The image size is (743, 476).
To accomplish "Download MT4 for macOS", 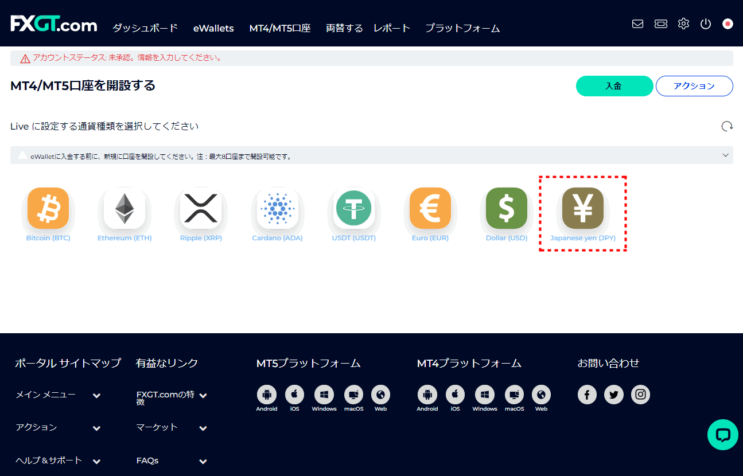I will [514, 394].
